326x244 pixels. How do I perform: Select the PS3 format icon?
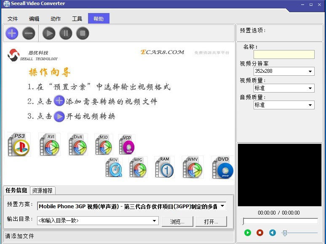(x=19, y=144)
